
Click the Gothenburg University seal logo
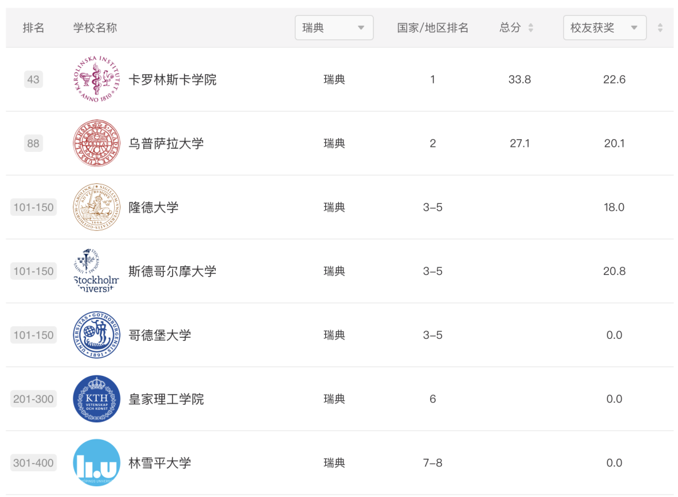click(97, 335)
